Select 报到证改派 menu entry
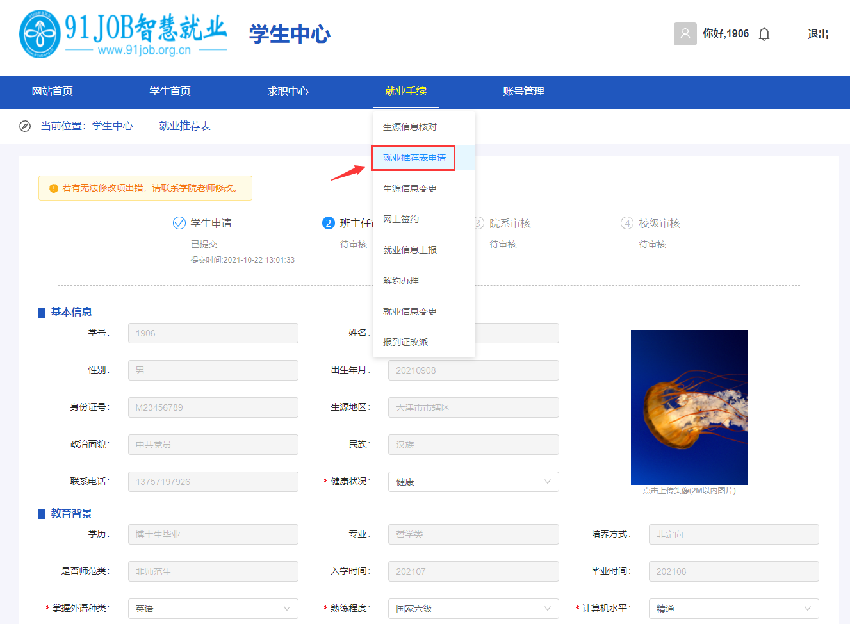 click(405, 342)
